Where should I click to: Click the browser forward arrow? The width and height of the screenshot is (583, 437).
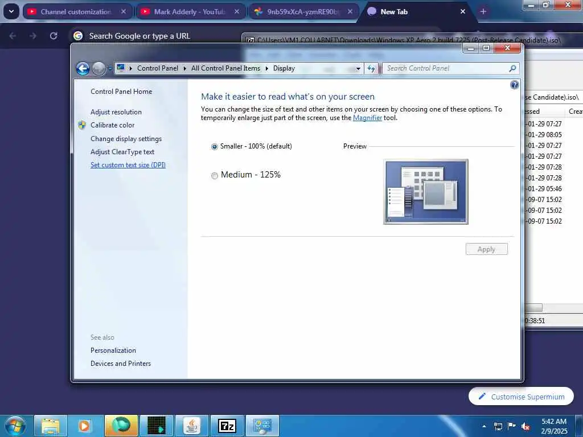point(32,36)
